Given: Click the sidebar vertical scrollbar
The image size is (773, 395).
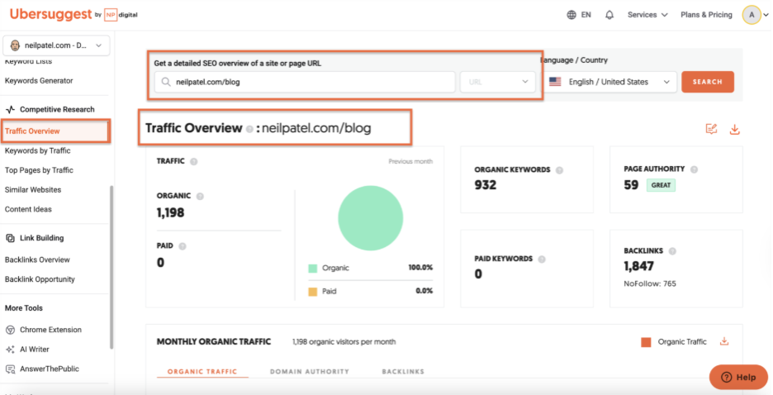Looking at the screenshot, I should point(111,266).
